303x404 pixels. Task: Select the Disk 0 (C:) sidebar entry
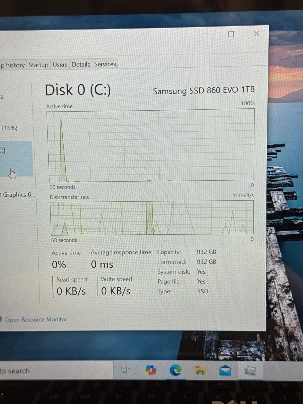tap(16, 159)
